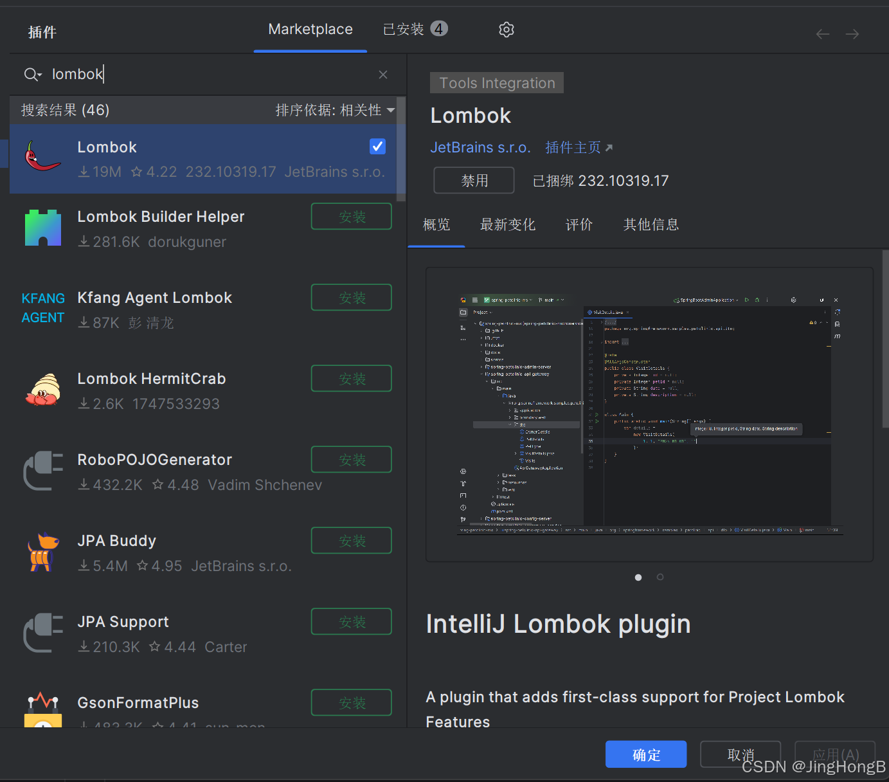Install JPA Buddy plugin
This screenshot has width=889, height=782.
(352, 541)
